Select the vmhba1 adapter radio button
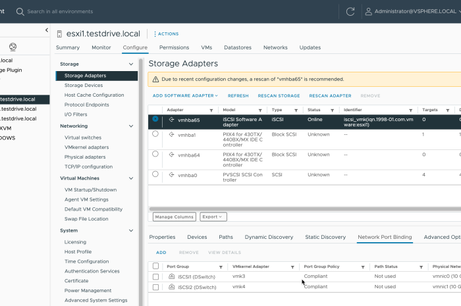The image size is (461, 306). (155, 134)
